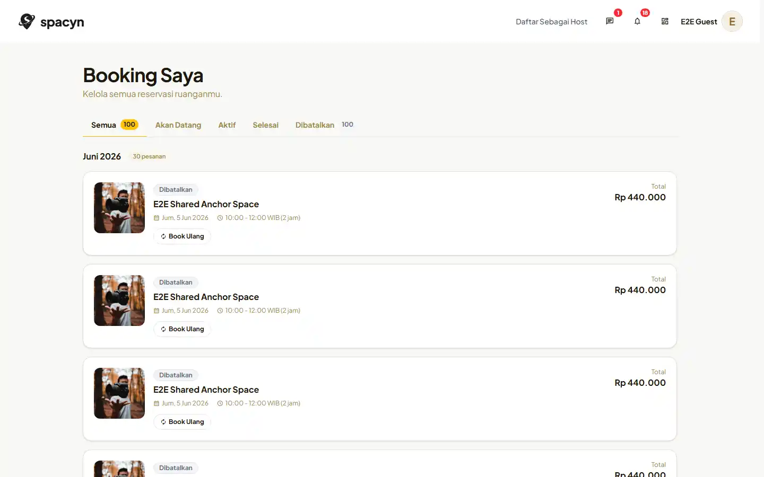
Task: Click the E avatar circle
Action: click(732, 21)
